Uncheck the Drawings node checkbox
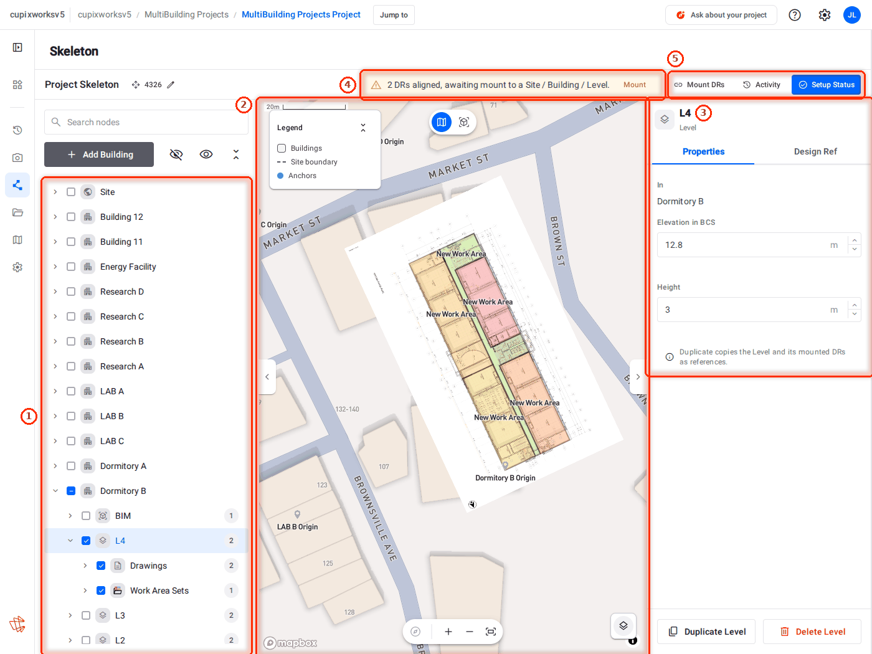This screenshot has height=654, width=872. [101, 566]
